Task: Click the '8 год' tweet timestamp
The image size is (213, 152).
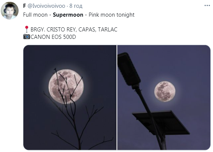Action: pyautogui.click(x=76, y=6)
